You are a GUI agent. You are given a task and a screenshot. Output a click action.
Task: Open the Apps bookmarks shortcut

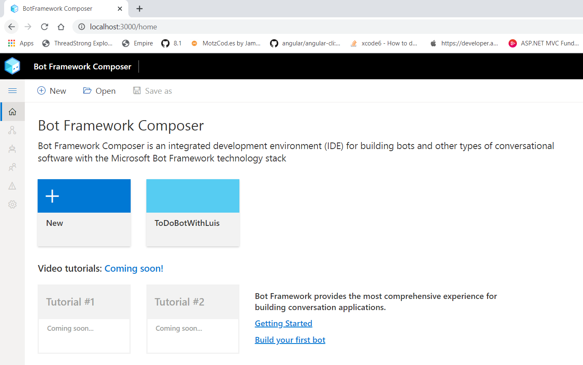pyautogui.click(x=21, y=43)
